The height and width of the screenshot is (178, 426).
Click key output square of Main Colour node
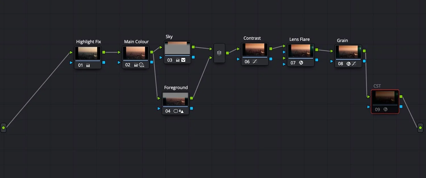152,62
